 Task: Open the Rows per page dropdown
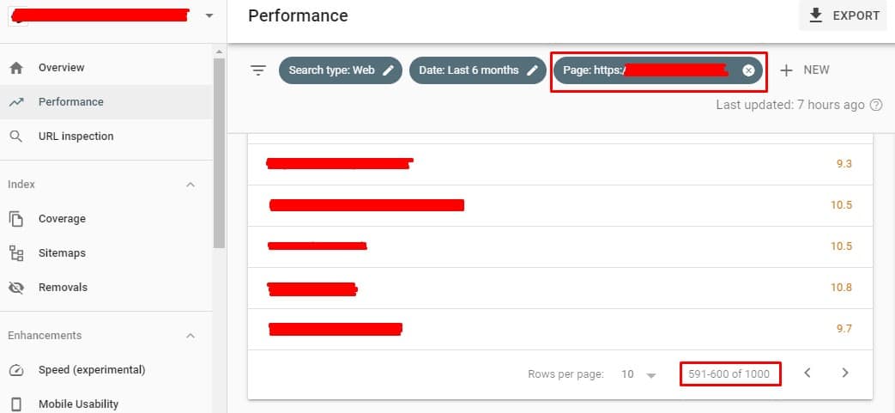pyautogui.click(x=638, y=374)
